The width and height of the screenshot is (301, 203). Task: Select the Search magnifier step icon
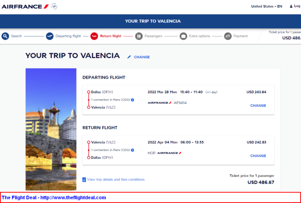pos(5,36)
